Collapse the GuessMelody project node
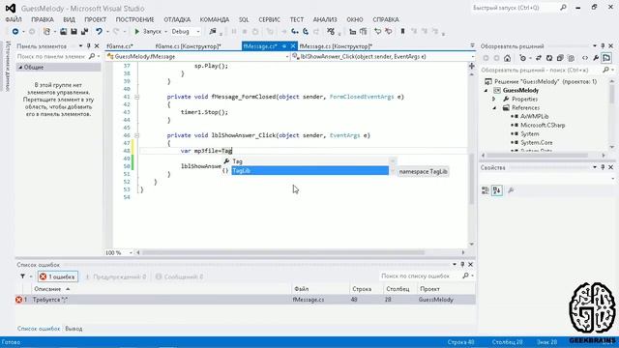 point(486,91)
